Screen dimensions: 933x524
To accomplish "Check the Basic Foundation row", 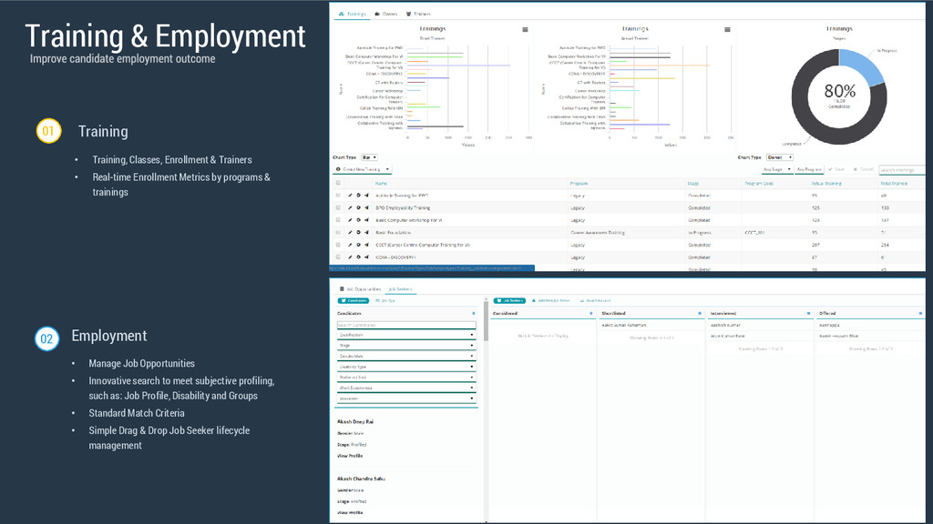I will point(338,232).
